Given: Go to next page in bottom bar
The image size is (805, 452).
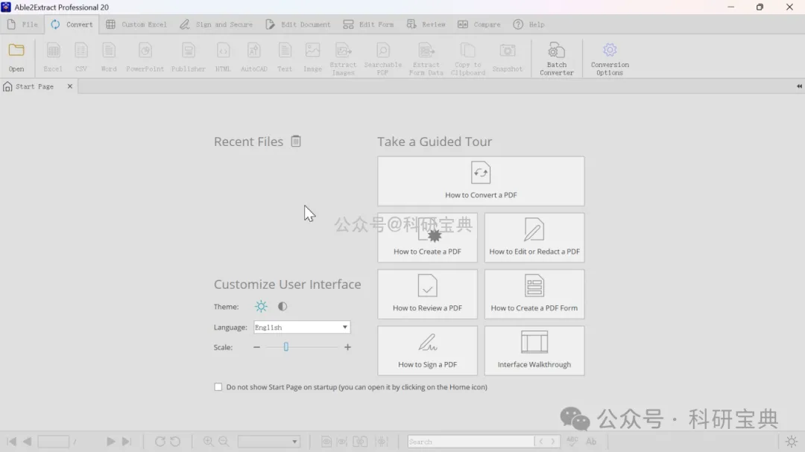Looking at the screenshot, I should click(110, 442).
